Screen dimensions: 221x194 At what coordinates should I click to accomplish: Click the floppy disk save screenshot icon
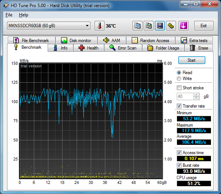(x=160, y=26)
